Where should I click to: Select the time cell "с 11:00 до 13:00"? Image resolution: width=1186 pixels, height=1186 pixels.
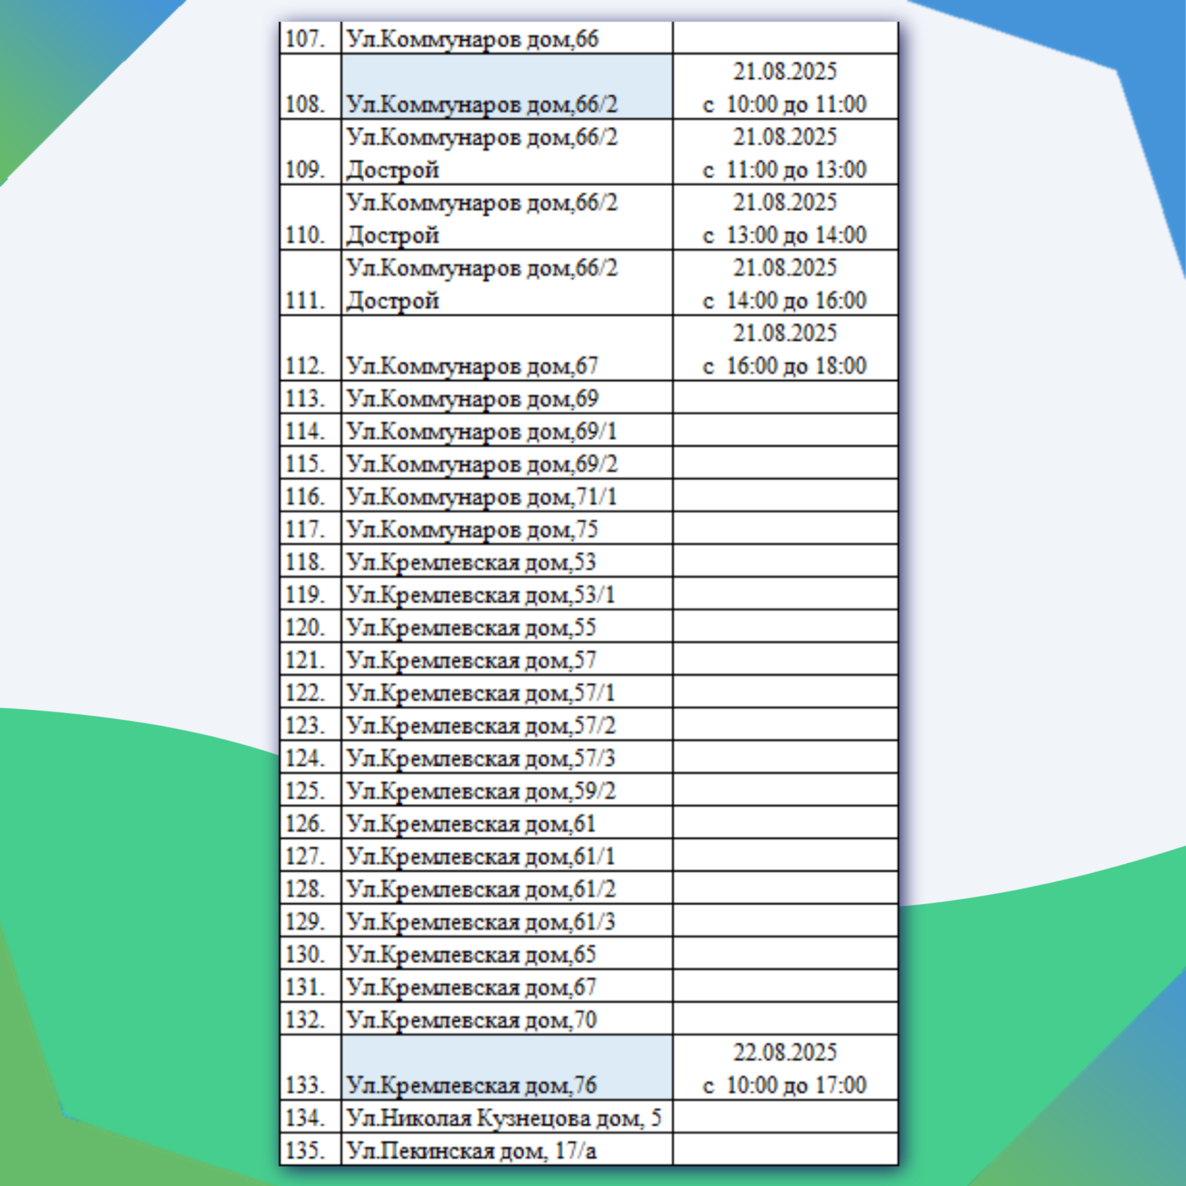(785, 152)
